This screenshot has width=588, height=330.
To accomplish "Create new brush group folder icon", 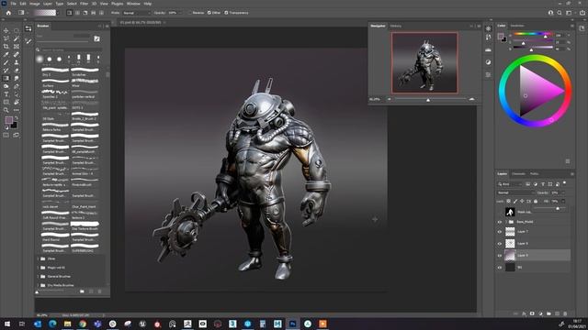I will pyautogui.click(x=82, y=291).
